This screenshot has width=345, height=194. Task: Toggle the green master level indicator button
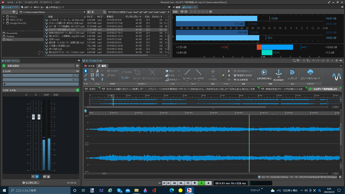78,90
